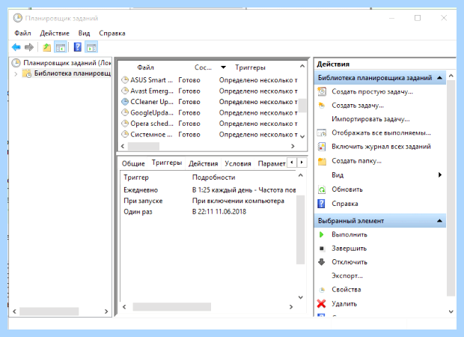Viewport: 464px width, 337px height.
Task: Toggle the Action pane toolbar icon
Action: click(x=91, y=47)
